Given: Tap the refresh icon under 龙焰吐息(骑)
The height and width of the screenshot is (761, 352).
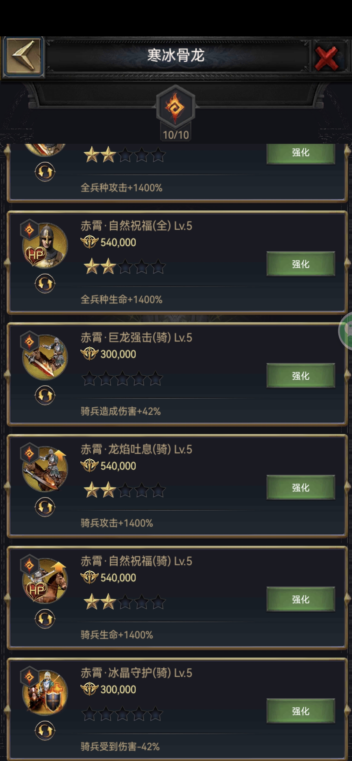Looking at the screenshot, I should pyautogui.click(x=45, y=507).
